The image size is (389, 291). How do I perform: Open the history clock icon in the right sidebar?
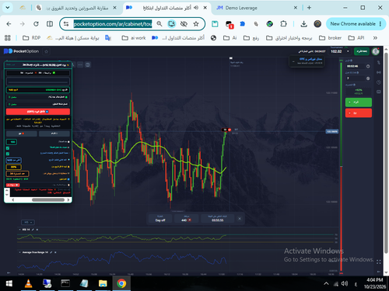pos(379,82)
